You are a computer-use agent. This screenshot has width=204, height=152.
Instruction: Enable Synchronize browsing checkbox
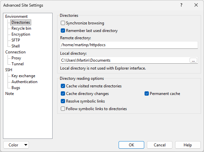(x=63, y=23)
